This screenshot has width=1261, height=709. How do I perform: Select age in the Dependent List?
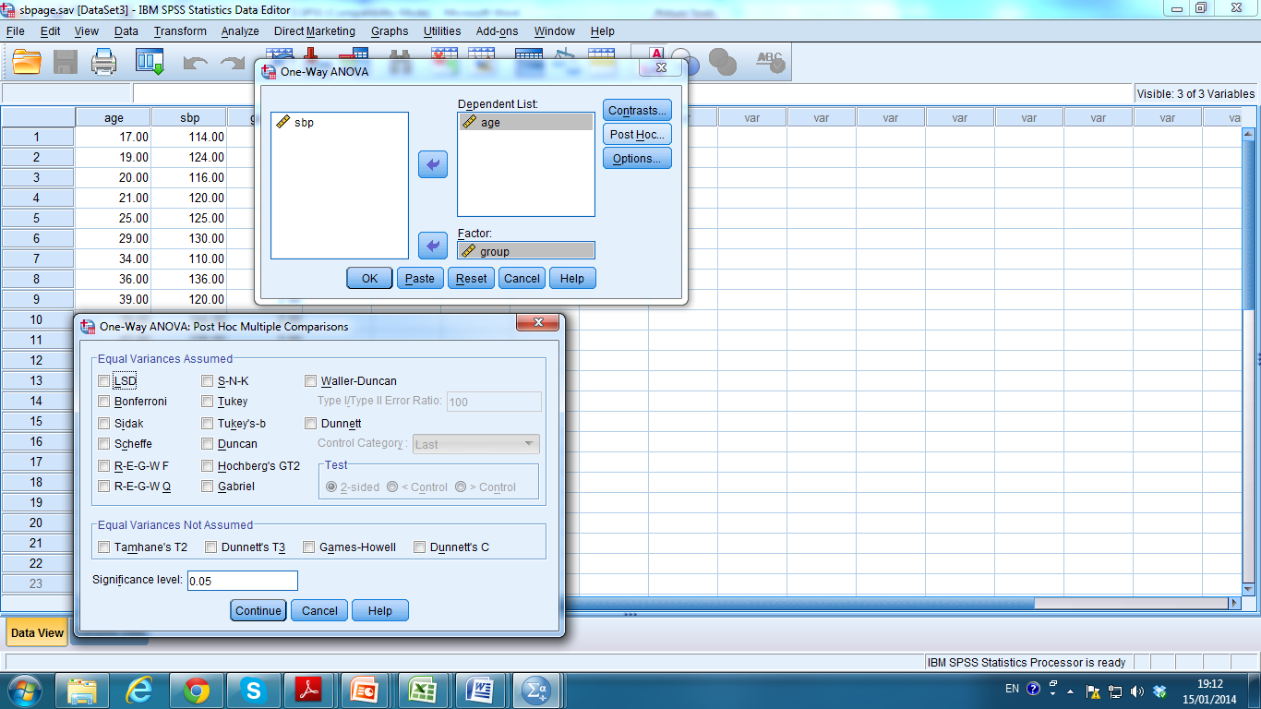click(526, 122)
